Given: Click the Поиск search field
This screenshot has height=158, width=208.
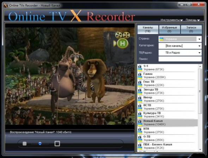Looking at the screenshot, I should click(x=180, y=59).
